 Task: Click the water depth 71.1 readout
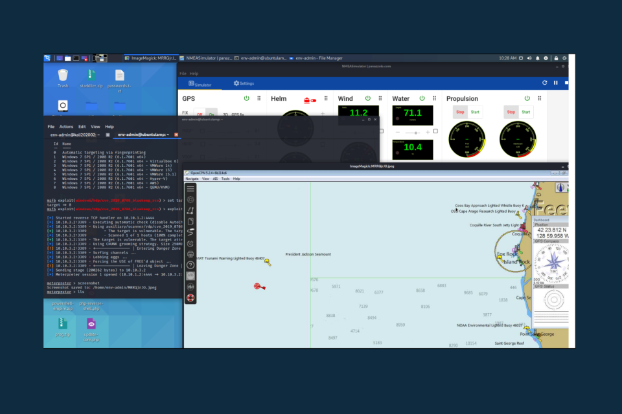click(x=413, y=115)
